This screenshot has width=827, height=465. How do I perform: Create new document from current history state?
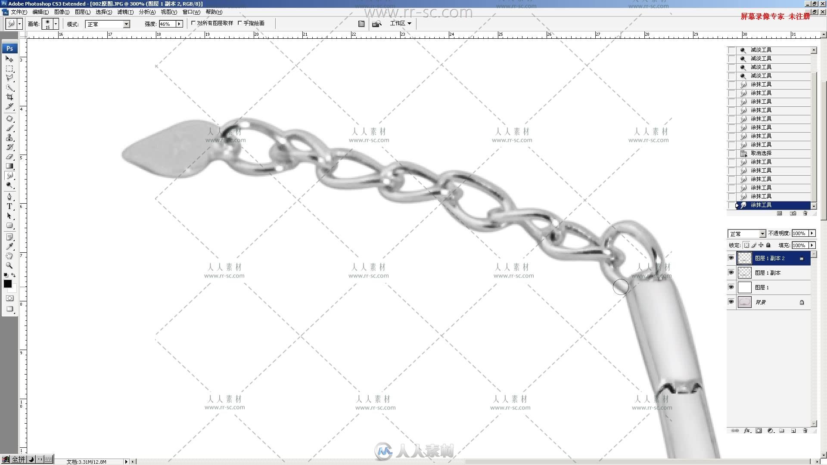pos(779,213)
